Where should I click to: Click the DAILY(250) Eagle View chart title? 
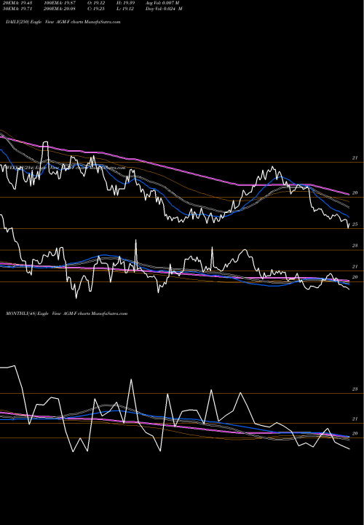coord(63,22)
